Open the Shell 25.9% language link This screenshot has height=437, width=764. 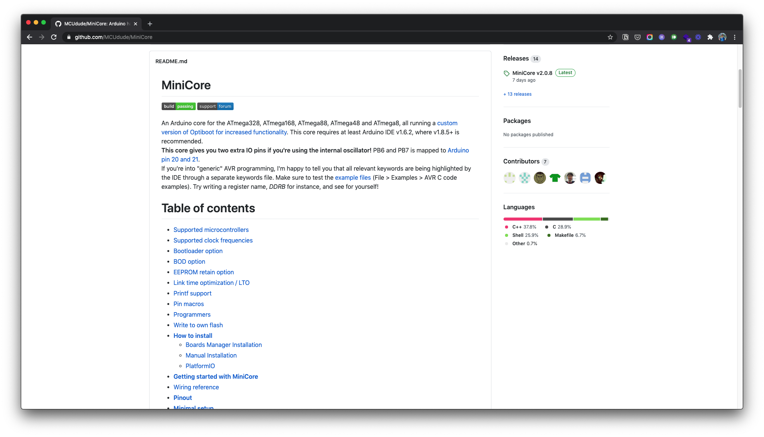click(x=522, y=235)
